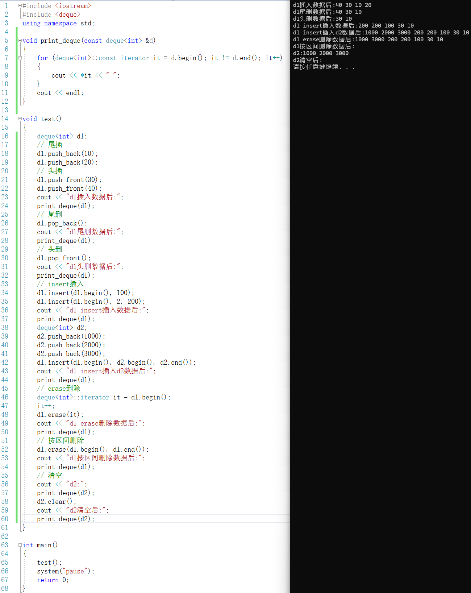Click console line 'd1 insert插入数据后:200 200 100 30 10'
Screen dimensions: 471x593
pyautogui.click(x=353, y=26)
